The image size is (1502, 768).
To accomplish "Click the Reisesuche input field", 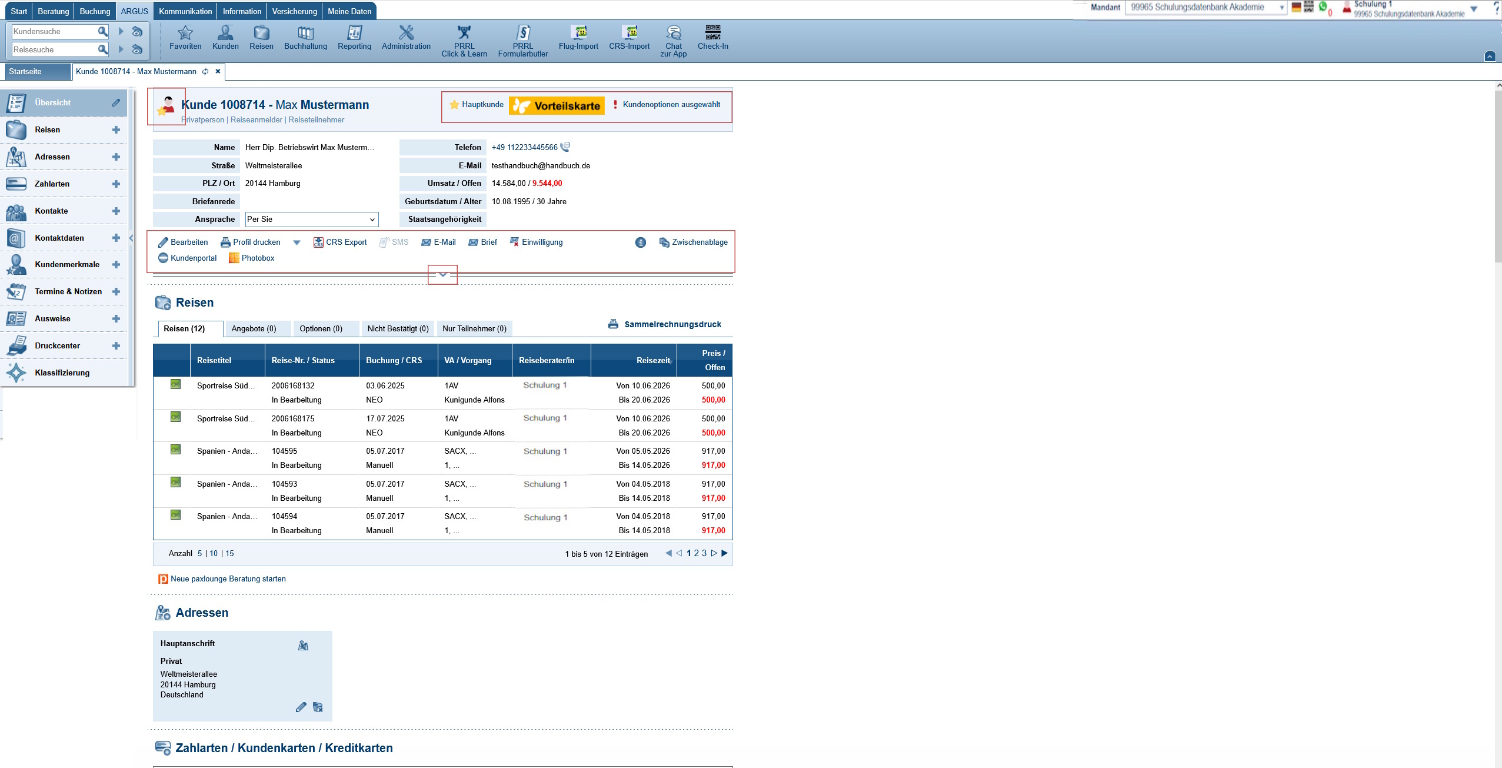I will click(54, 49).
